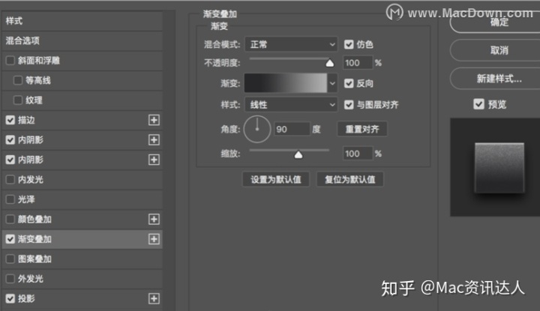The height and width of the screenshot is (311, 540).
Task: Select 光泽 effect row label
Action: [26, 199]
